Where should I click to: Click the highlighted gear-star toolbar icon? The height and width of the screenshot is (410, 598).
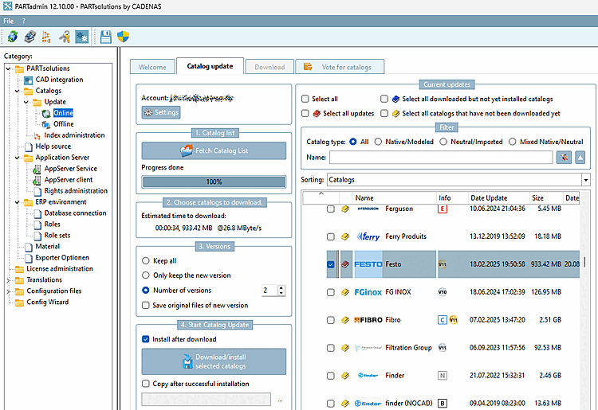[81, 37]
